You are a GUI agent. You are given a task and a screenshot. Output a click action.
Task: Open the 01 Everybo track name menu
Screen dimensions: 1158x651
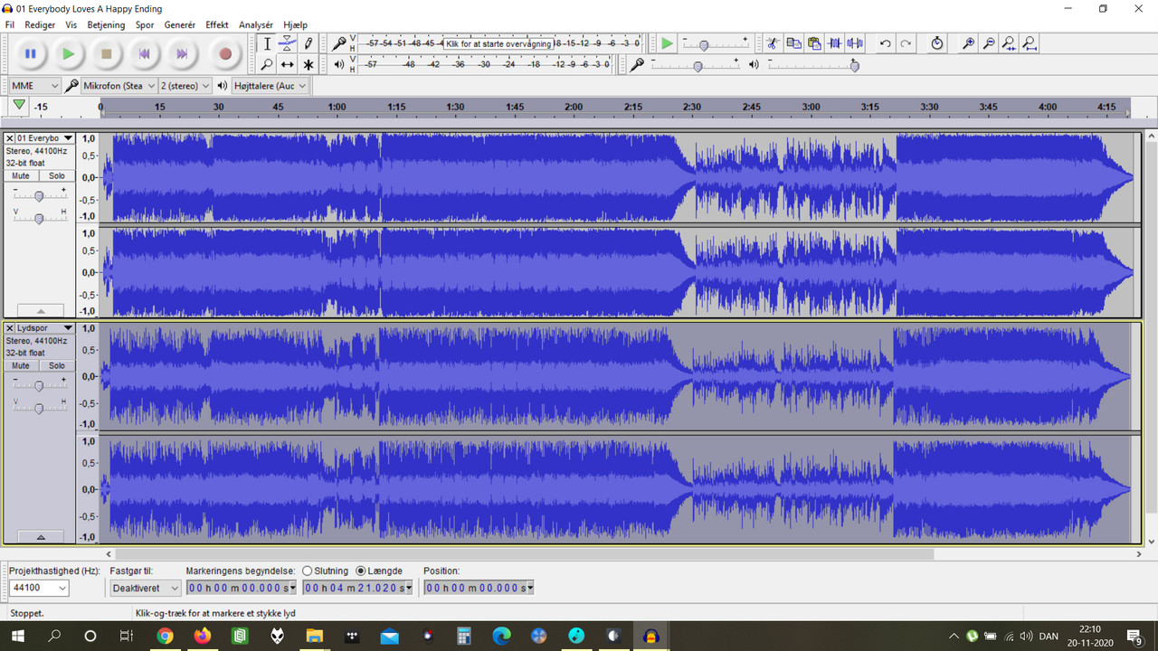45,138
